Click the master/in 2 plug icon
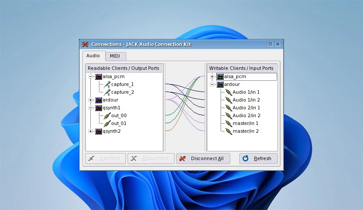The height and width of the screenshot is (210, 363). click(x=229, y=131)
